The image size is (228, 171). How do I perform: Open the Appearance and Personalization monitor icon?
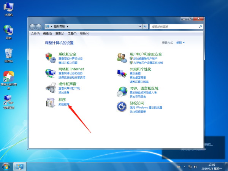click(122, 73)
